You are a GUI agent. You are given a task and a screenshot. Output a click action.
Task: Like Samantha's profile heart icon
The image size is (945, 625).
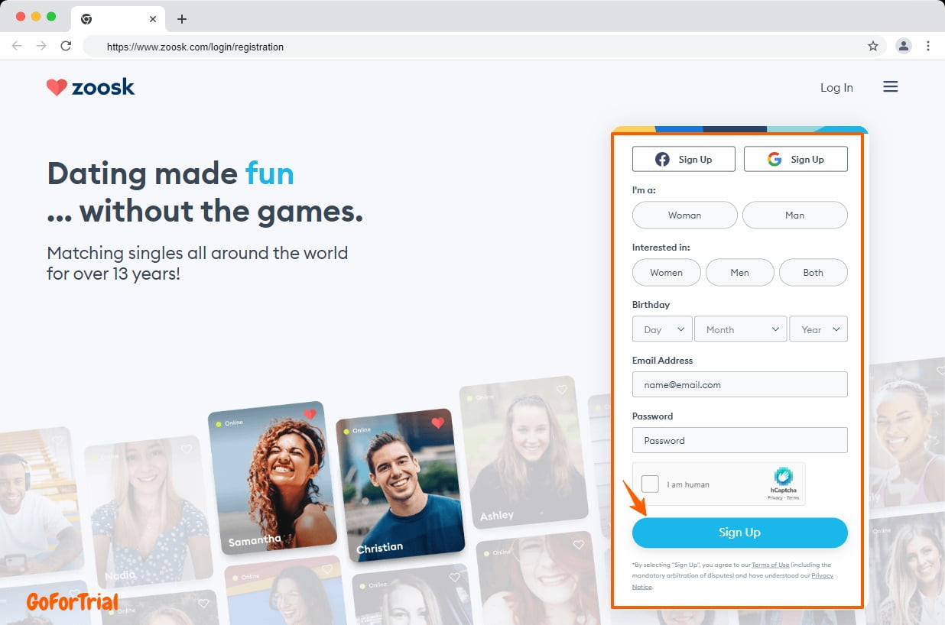click(x=310, y=414)
